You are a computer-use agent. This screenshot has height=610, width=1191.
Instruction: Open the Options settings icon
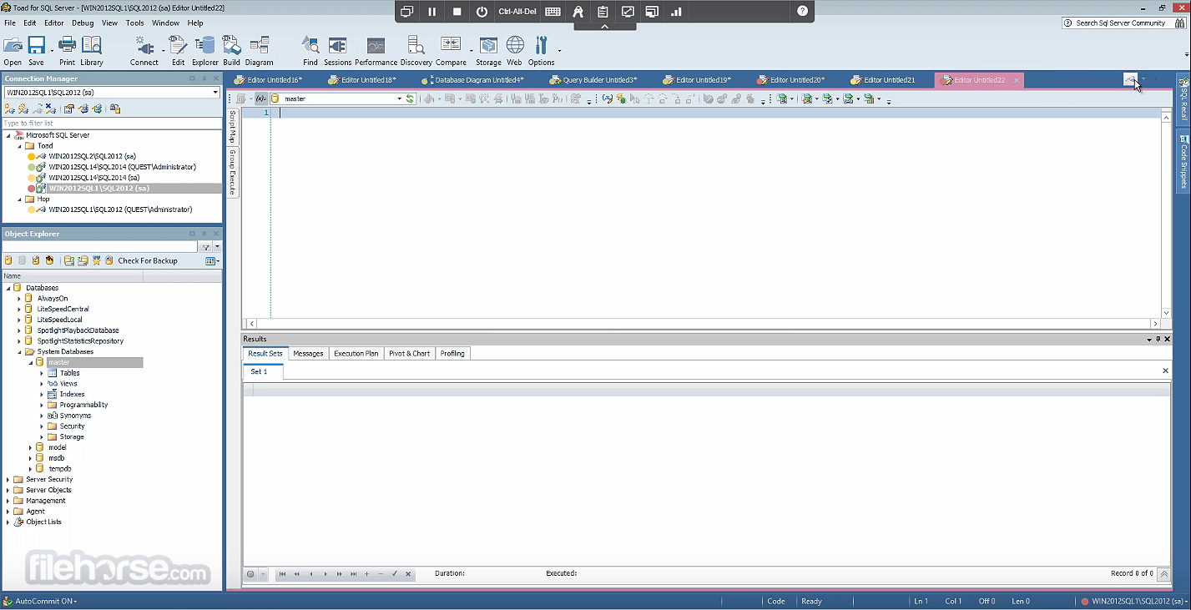541,50
